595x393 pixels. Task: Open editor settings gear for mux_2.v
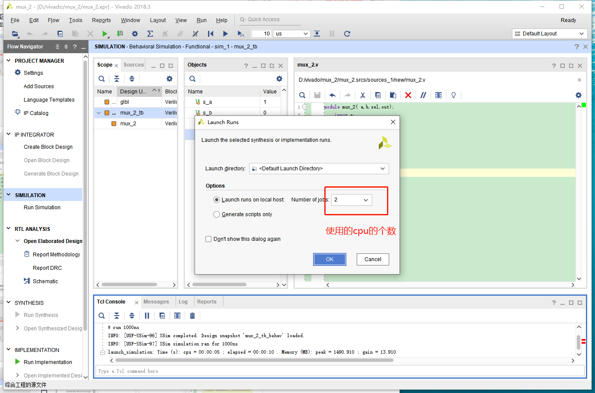(x=579, y=95)
